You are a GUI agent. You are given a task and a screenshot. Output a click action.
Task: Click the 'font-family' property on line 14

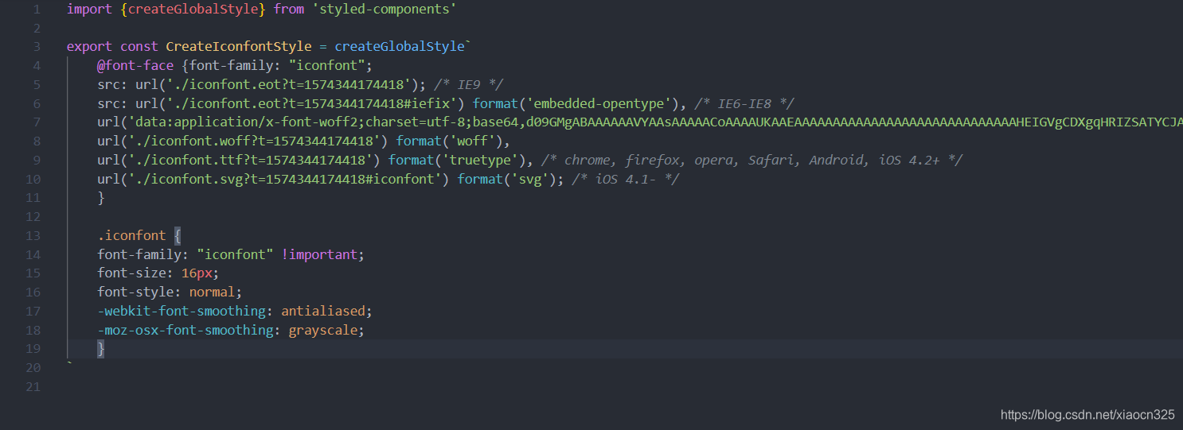[x=139, y=255]
